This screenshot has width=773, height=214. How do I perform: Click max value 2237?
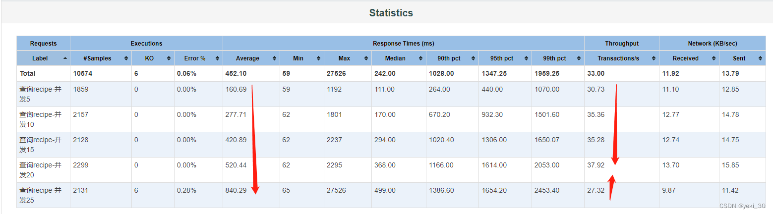coord(334,140)
